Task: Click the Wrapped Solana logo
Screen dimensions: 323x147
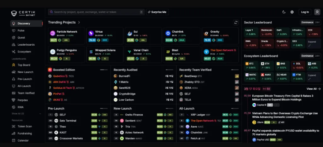Action: [x=91, y=52]
